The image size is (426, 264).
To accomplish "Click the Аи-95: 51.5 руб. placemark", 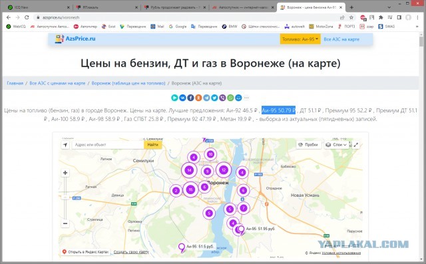I will (182, 247).
